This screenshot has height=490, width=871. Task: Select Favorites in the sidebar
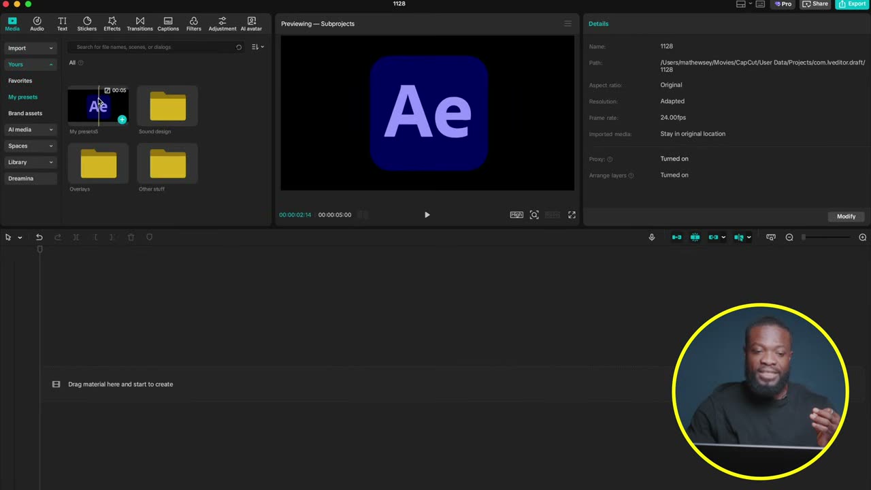point(20,81)
